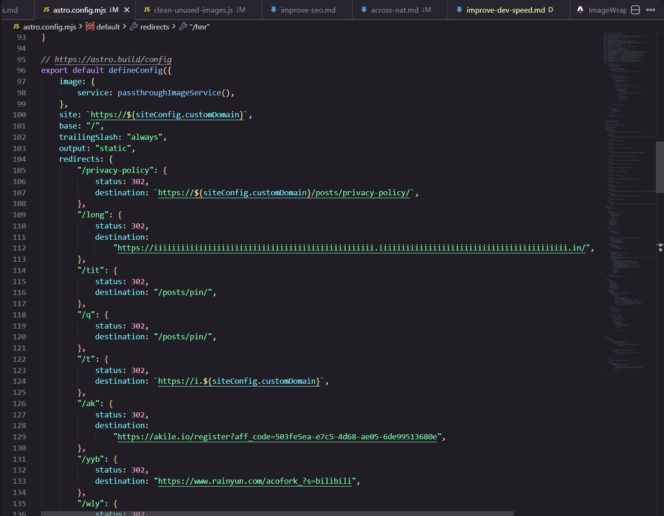The width and height of the screenshot is (664, 516).
Task: Click the markdown icon on across-nat.md tab
Action: 364,10
